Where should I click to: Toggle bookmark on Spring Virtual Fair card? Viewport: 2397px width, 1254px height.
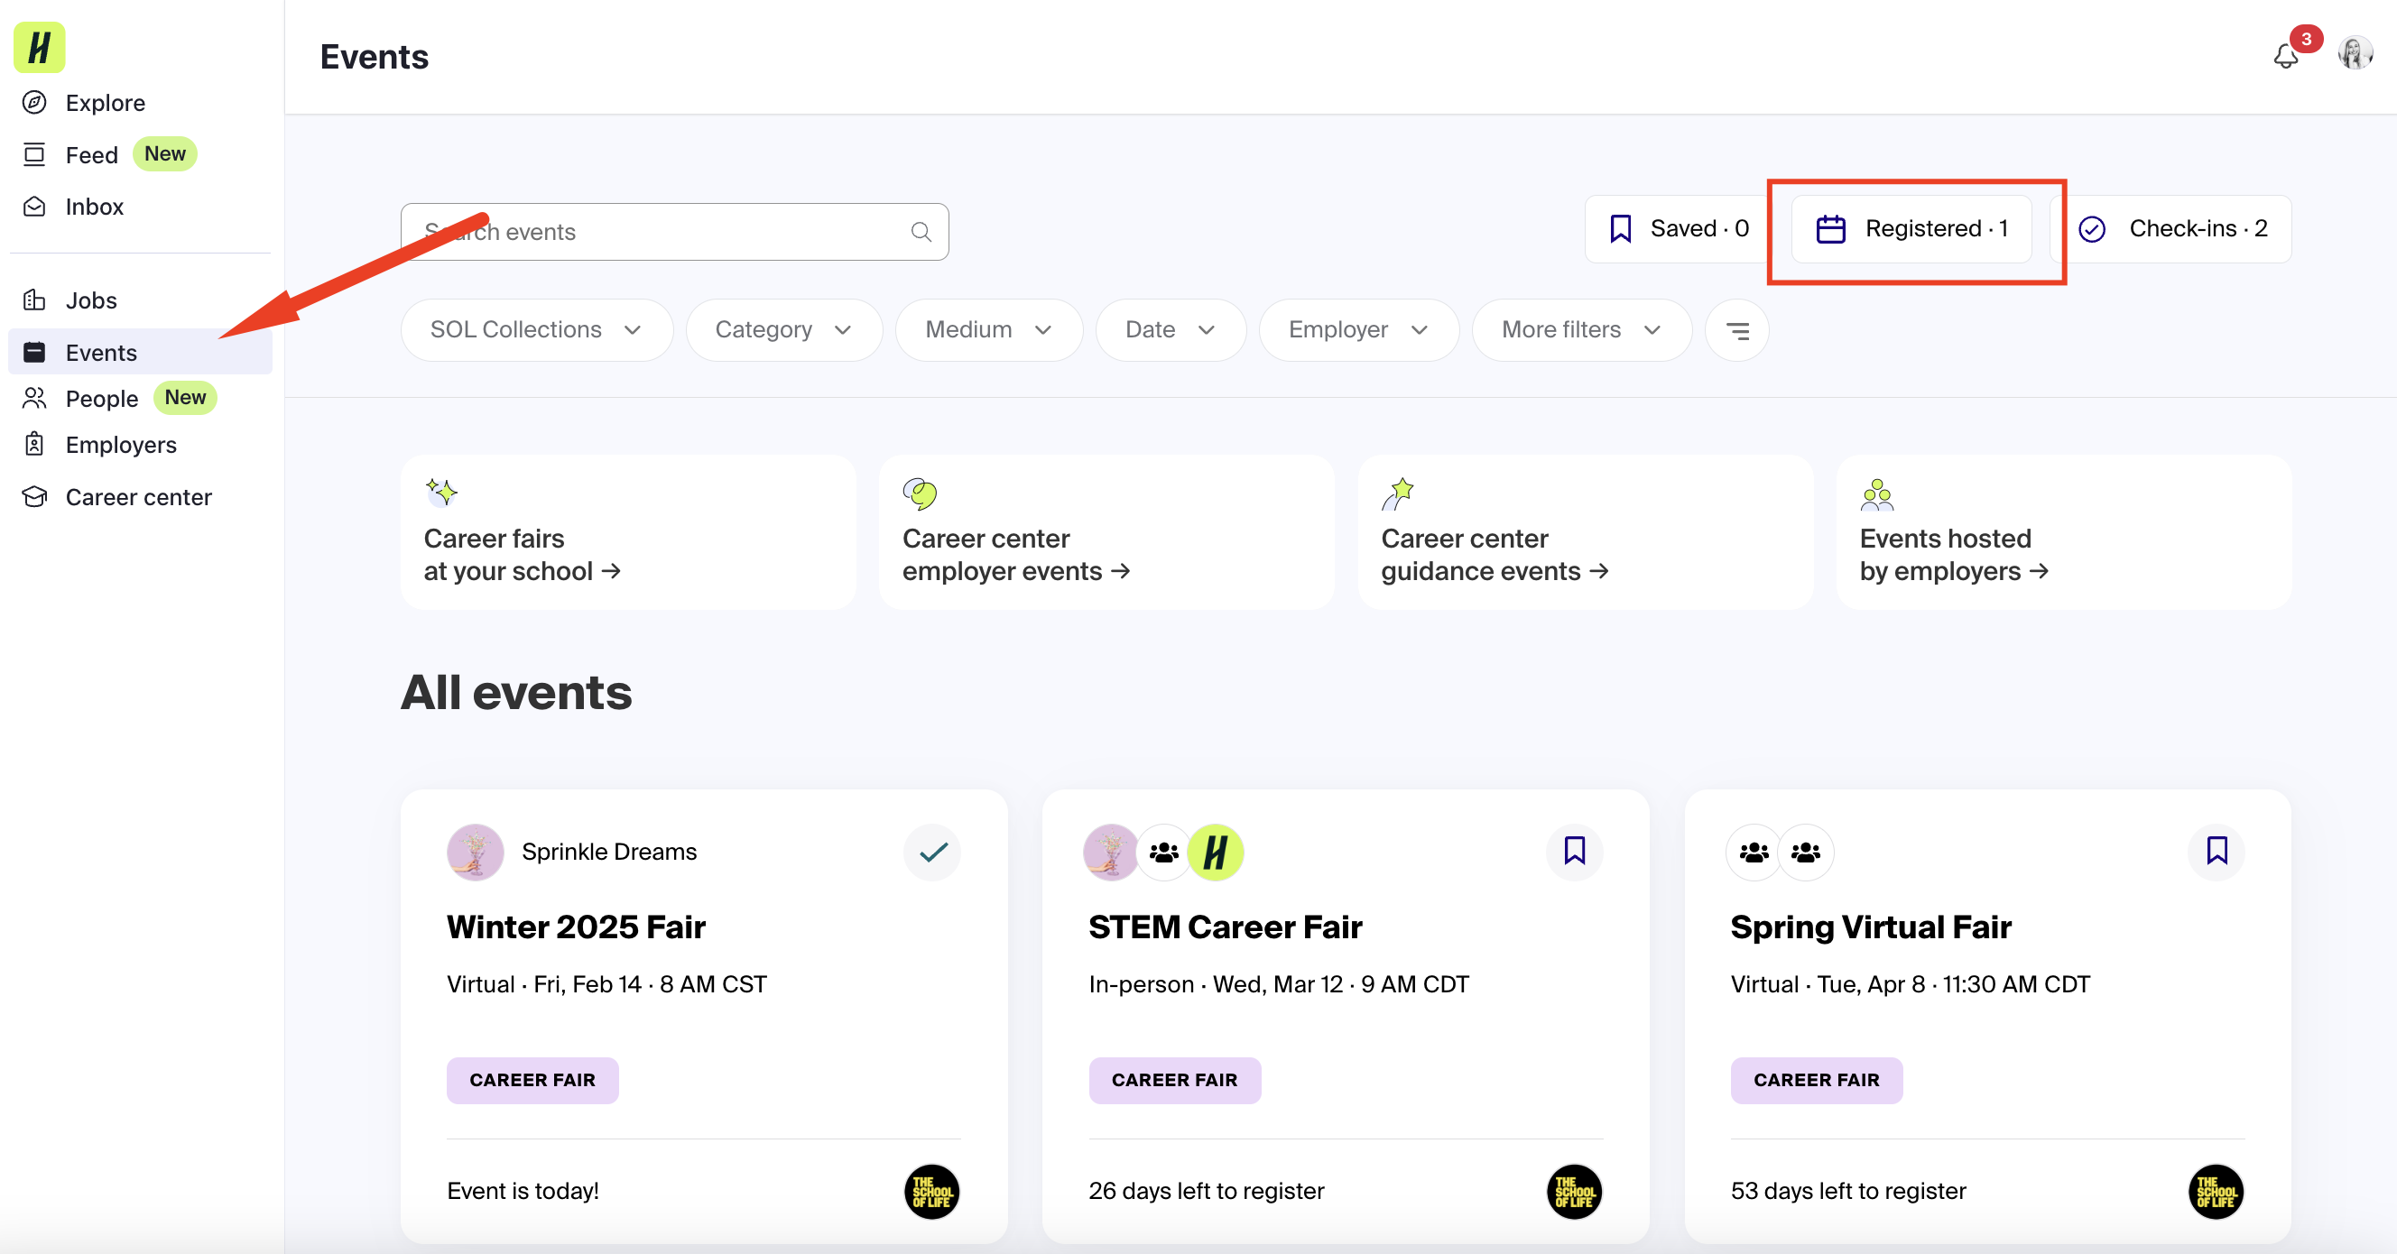coord(2216,852)
